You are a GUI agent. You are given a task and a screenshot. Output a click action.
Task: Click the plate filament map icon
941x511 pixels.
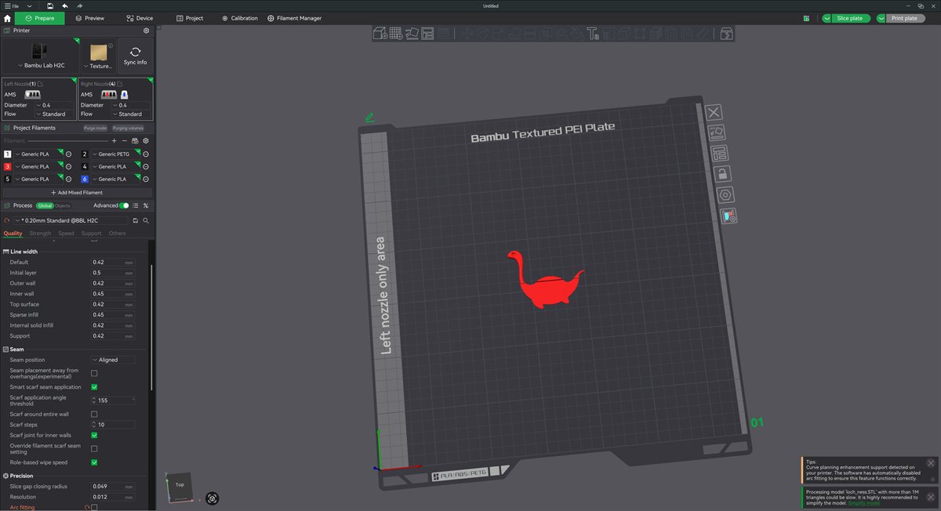(x=728, y=216)
